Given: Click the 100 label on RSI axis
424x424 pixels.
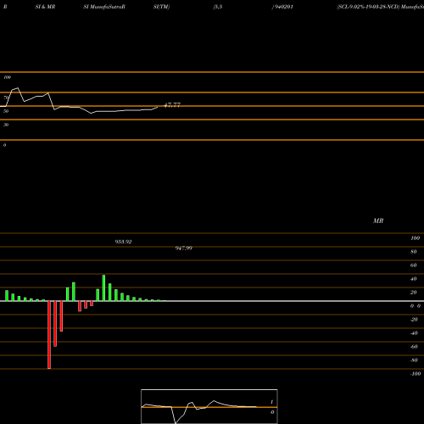Looking at the screenshot, I should click(x=7, y=77).
